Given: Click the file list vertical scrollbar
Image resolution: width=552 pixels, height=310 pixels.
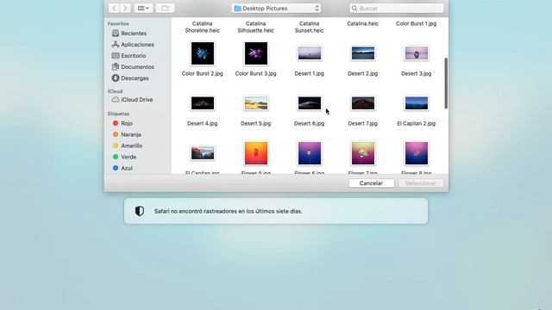Looking at the screenshot, I should tap(446, 84).
